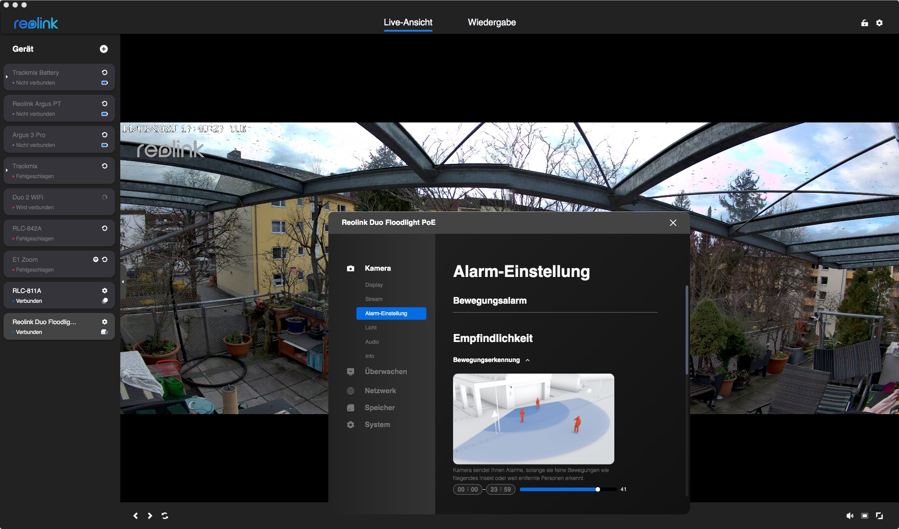The width and height of the screenshot is (899, 529).
Task: Go to next camera page
Action: point(150,516)
